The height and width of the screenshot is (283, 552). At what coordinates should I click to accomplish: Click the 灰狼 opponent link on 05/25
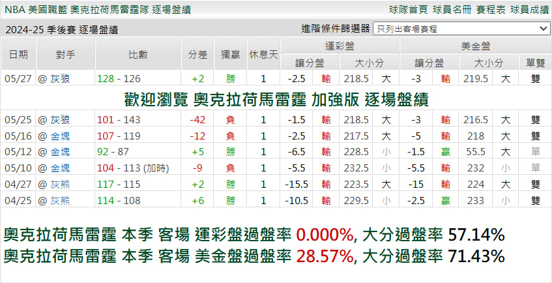point(60,120)
